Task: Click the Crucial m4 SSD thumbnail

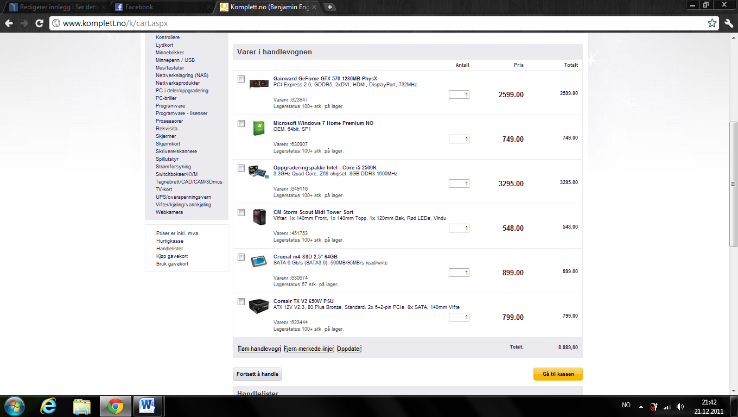Action: point(259,262)
